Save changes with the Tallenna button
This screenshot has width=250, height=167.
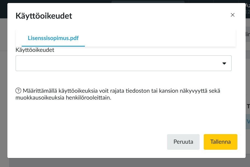(x=220, y=142)
